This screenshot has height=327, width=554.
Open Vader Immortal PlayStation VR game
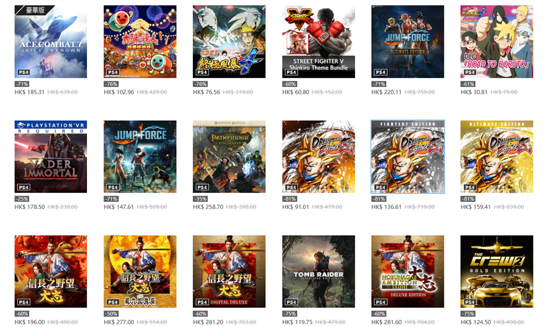point(50,157)
